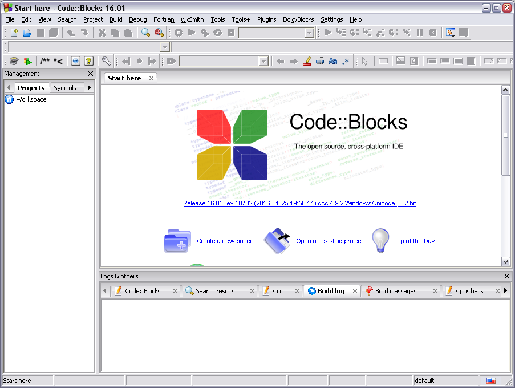Open Find with the magnifier icon

click(x=145, y=33)
